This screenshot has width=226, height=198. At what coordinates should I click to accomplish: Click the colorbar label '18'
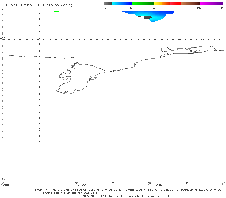pyautogui.click(x=131, y=8)
